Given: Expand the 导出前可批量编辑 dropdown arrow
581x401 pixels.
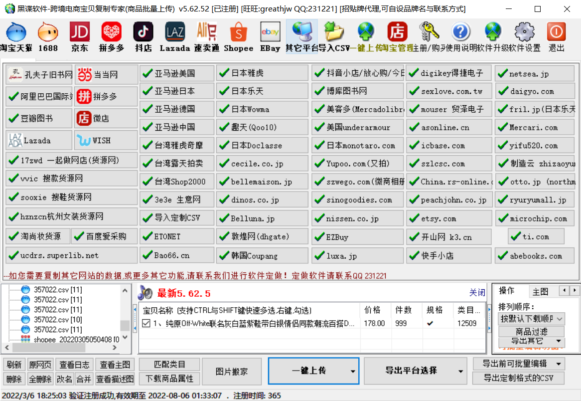Looking at the screenshot, I should click(559, 364).
